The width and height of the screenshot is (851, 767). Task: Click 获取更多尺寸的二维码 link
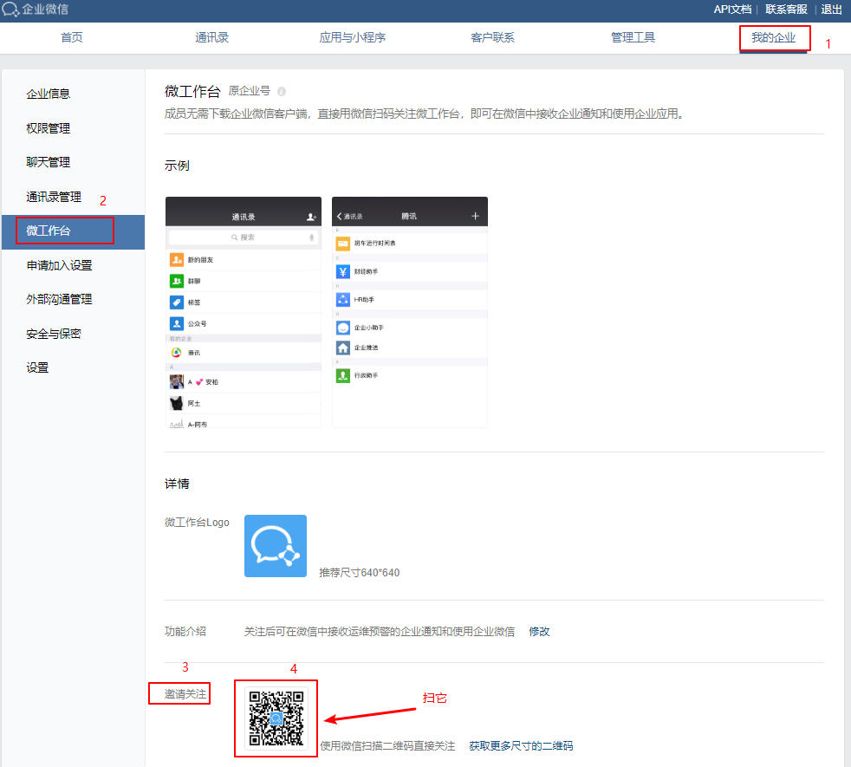[521, 746]
